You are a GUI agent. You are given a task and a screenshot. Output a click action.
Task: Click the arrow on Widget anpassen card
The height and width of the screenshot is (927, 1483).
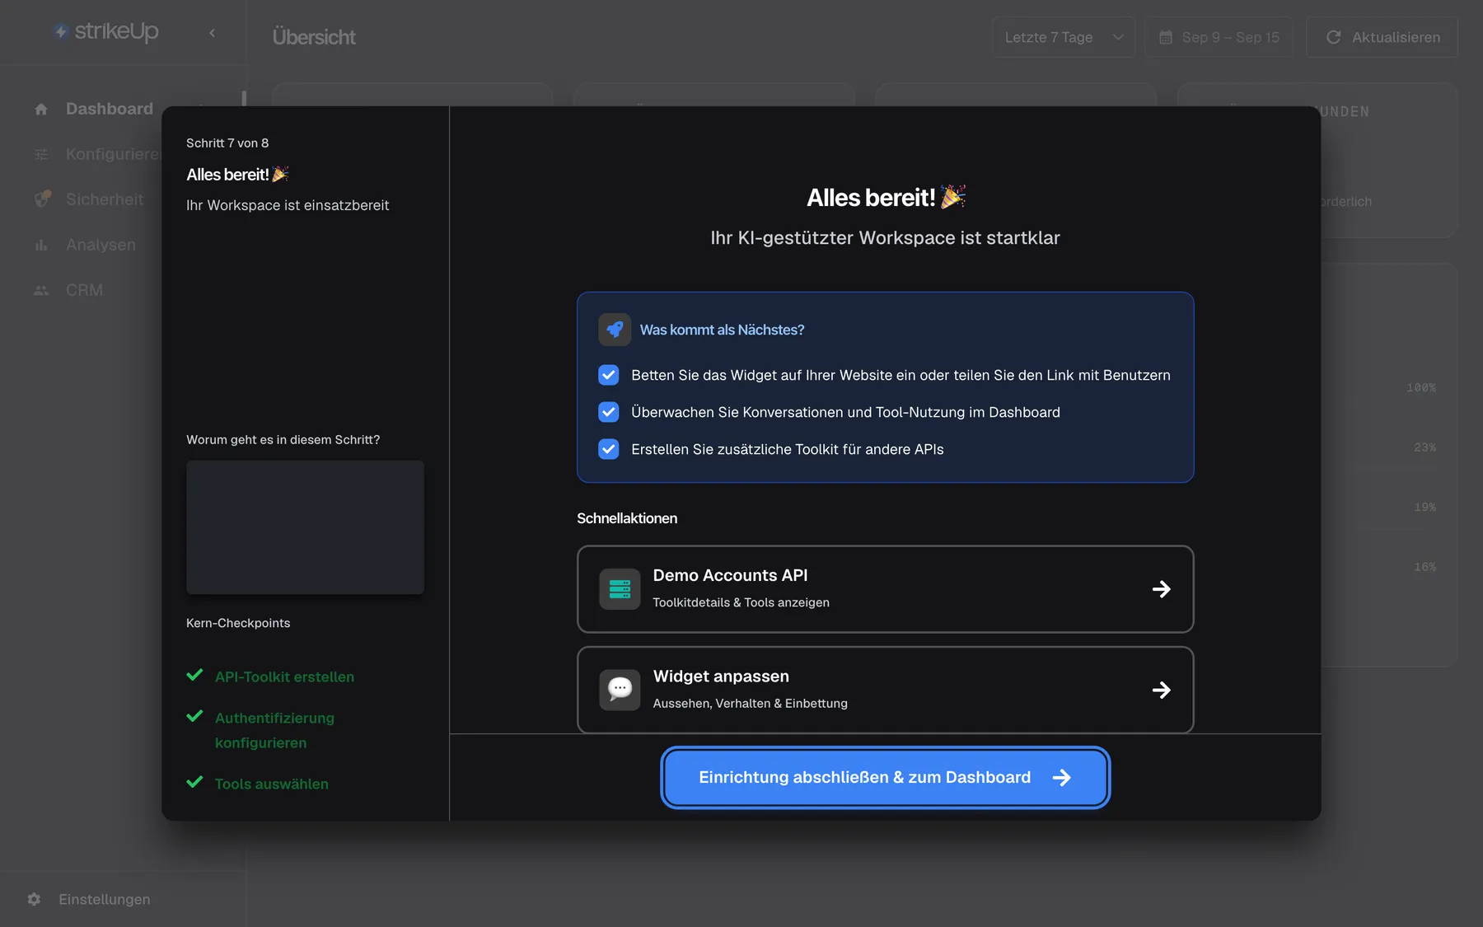[1162, 690]
